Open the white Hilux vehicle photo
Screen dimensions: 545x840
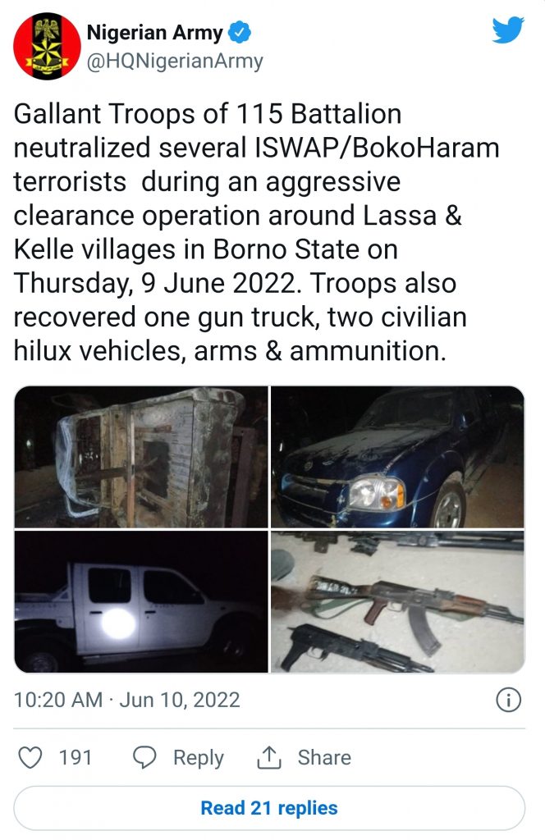point(141,601)
